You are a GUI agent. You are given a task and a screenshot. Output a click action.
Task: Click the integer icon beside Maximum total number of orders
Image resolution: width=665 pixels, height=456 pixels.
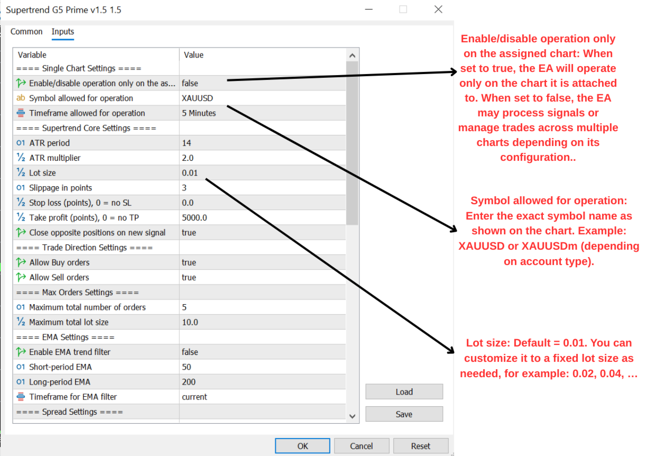tap(21, 307)
